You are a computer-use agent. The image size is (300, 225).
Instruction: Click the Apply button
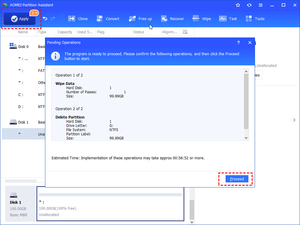[19, 19]
